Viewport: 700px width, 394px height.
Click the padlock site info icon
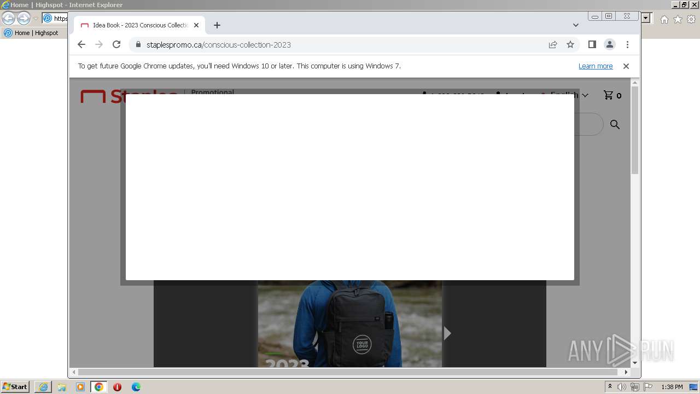(x=138, y=44)
